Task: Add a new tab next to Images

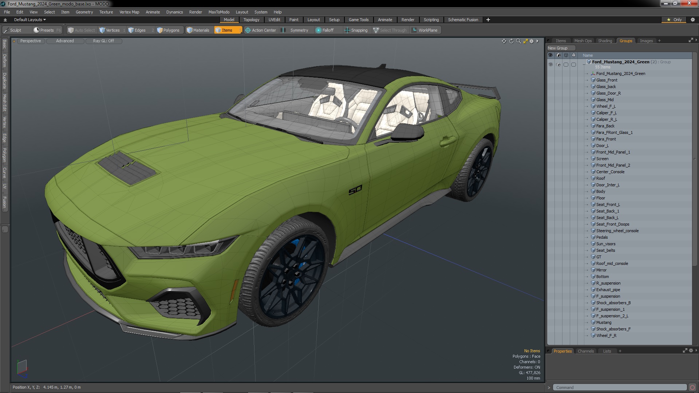Action: click(x=659, y=41)
